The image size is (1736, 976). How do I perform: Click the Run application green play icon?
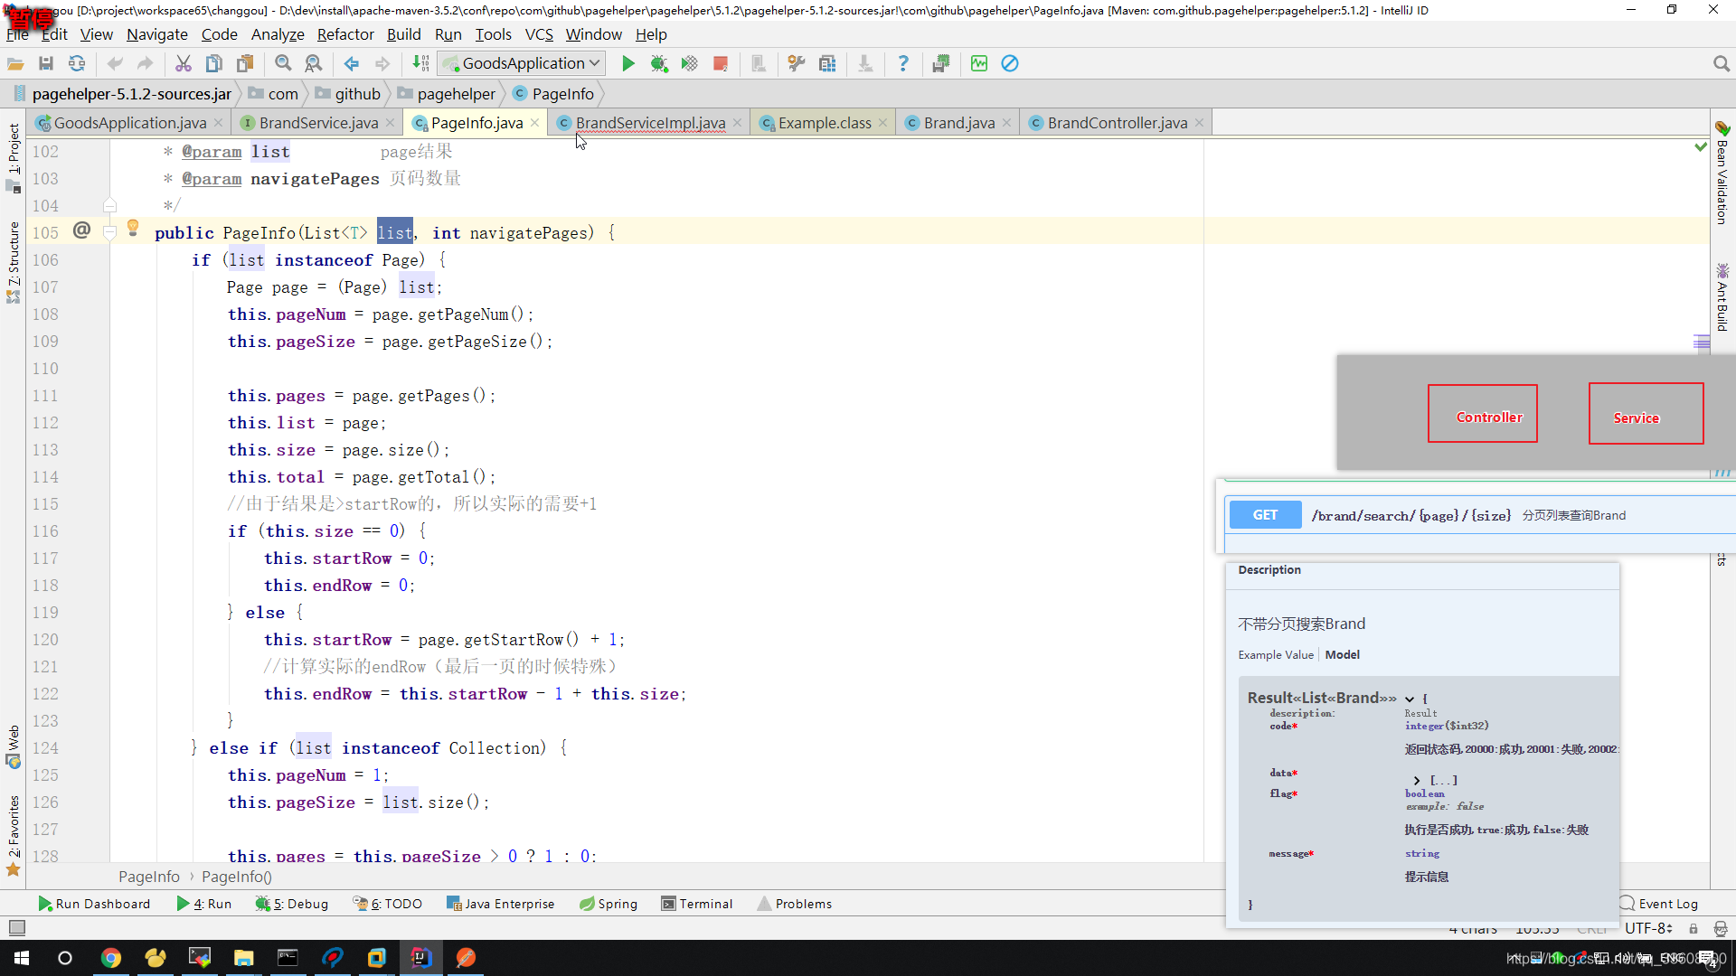pos(628,63)
